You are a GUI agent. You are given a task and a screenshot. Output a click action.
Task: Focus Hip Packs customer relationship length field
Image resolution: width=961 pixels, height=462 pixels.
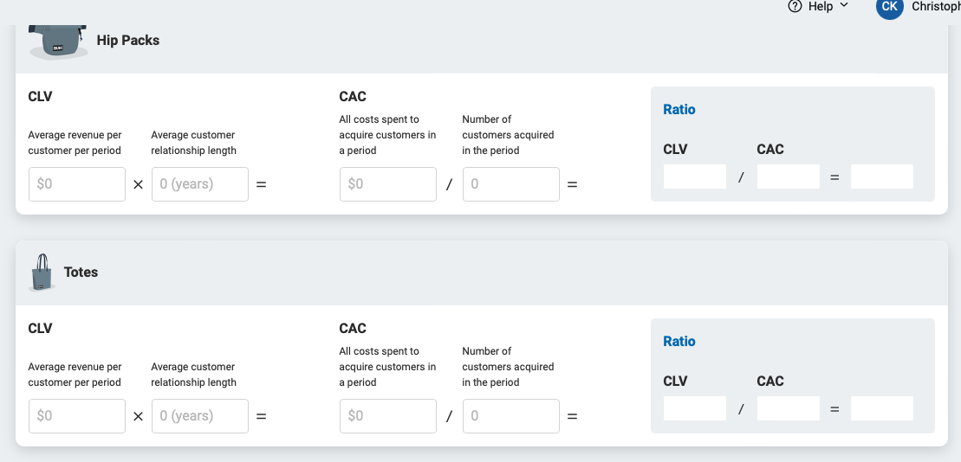(200, 184)
